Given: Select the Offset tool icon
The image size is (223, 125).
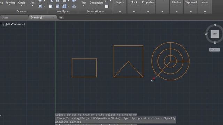Looking at the screenshot, I should coord(74,6).
